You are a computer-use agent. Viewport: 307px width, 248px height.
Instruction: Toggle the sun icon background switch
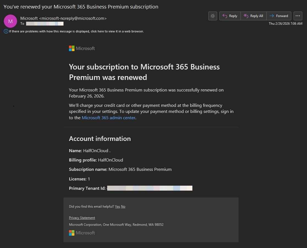tap(213, 16)
